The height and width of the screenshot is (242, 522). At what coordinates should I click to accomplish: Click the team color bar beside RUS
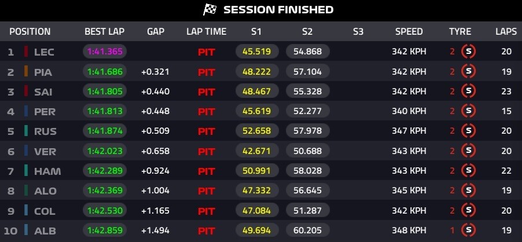tap(26, 131)
